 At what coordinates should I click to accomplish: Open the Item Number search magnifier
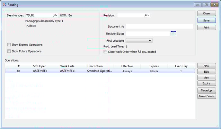(55, 15)
